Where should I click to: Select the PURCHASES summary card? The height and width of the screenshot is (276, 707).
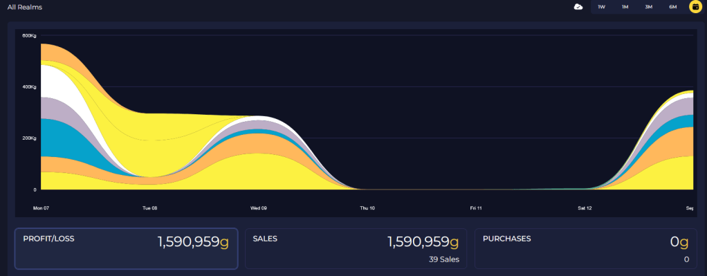point(586,248)
